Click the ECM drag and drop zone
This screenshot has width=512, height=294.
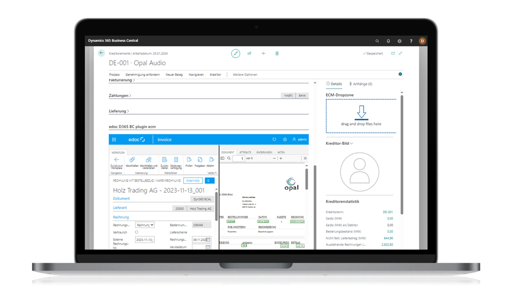click(x=361, y=116)
